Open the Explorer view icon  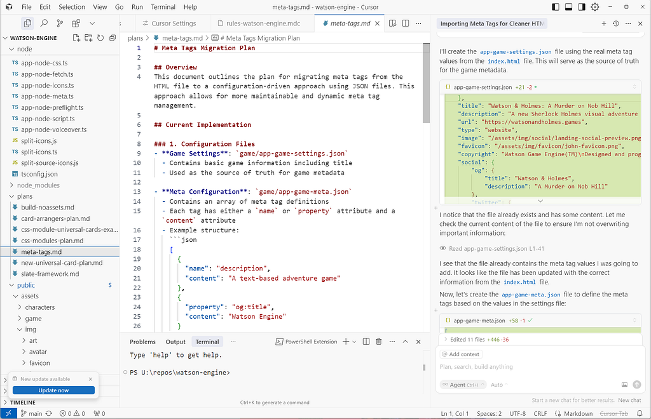click(27, 23)
